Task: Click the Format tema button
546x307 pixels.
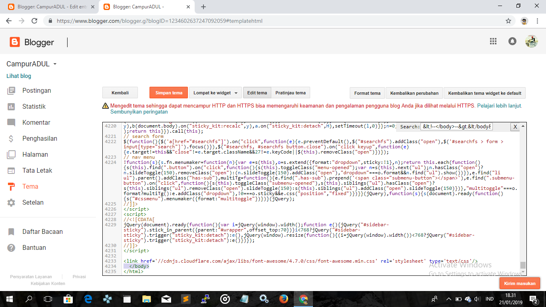Action: 367,93
